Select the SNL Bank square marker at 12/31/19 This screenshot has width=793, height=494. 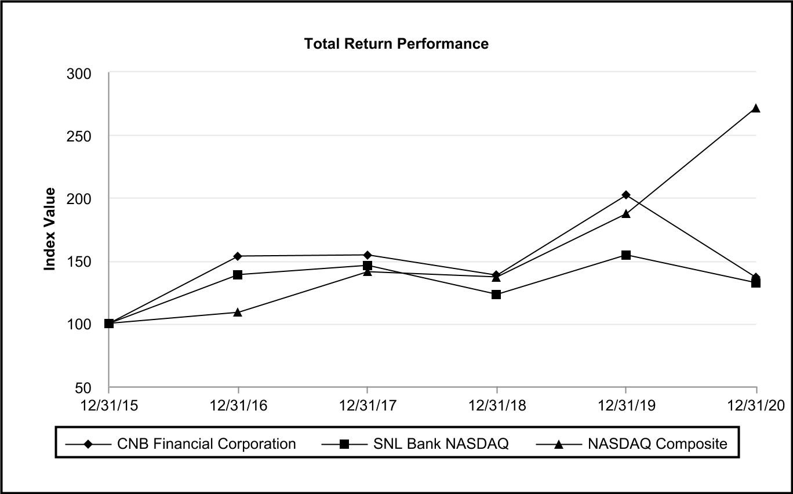click(626, 255)
